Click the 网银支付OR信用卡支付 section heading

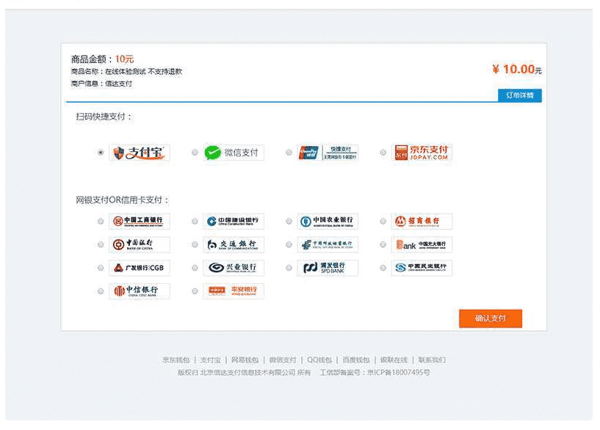[x=123, y=200]
